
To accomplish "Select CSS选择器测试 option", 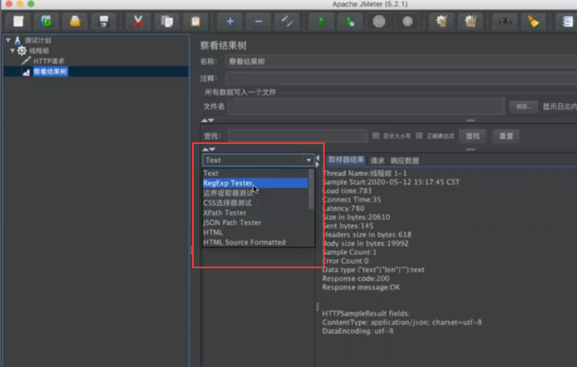I will click(255, 202).
